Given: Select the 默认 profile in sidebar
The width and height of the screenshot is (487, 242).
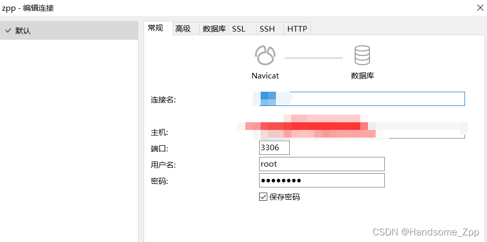Looking at the screenshot, I should point(69,31).
